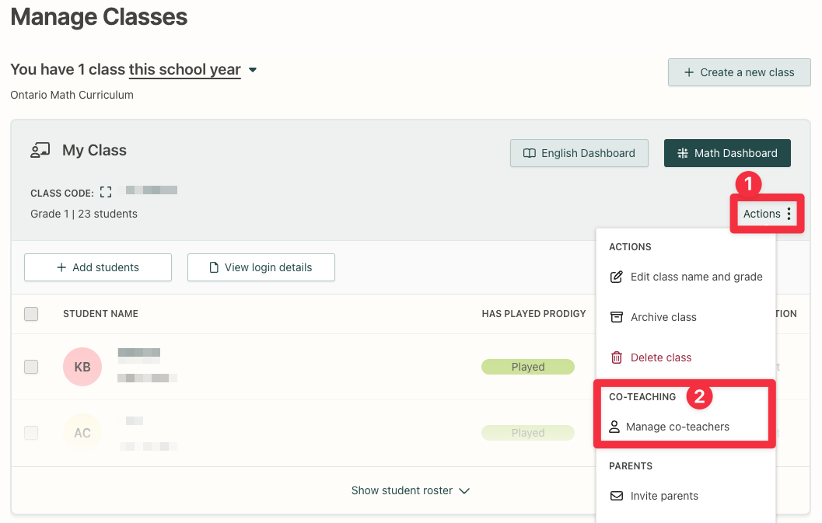Click the plus icon in Add students
822x523 pixels.
pyautogui.click(x=61, y=267)
